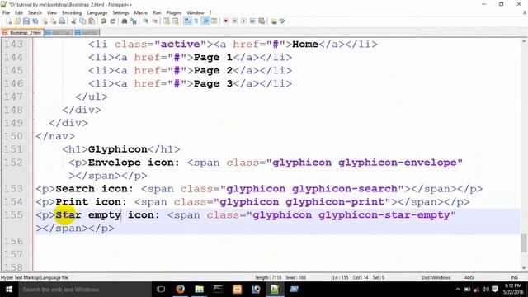Paste using the clipboard toolbar icon
The height and width of the screenshot is (297, 528).
[92, 21]
